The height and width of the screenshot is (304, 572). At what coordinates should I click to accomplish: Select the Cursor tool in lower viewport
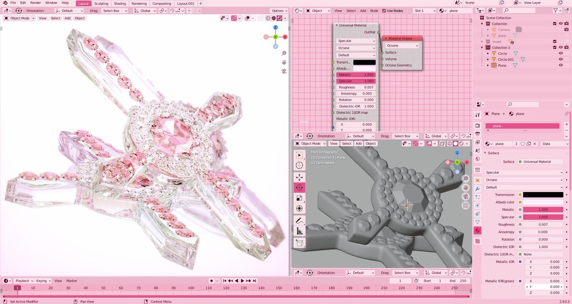pyautogui.click(x=299, y=165)
